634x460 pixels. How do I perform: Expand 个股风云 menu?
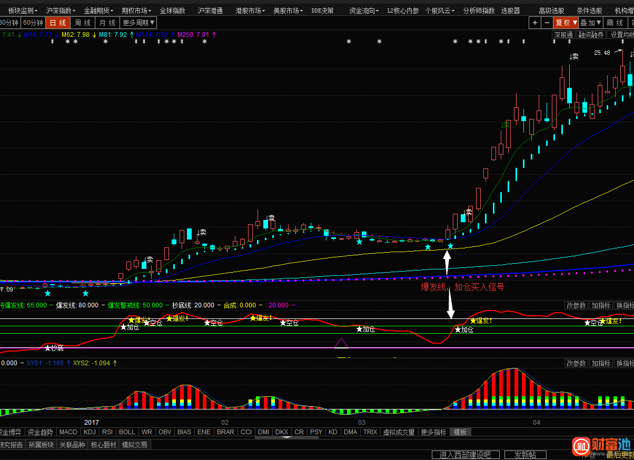point(440,11)
